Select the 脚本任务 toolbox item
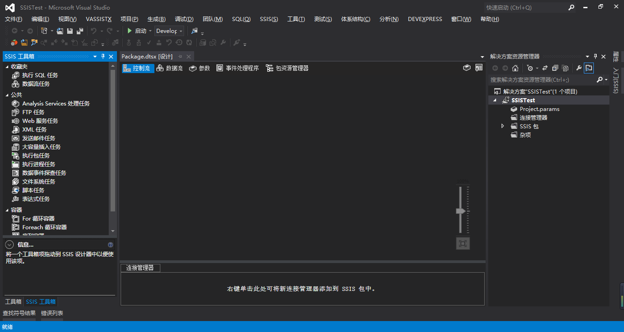The image size is (624, 332). pyautogui.click(x=28, y=190)
